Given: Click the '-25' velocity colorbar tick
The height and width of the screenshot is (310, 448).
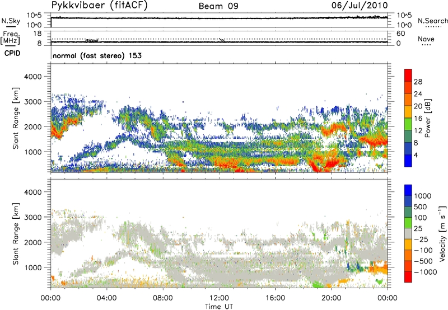Looking at the screenshot, I should tap(420, 239).
